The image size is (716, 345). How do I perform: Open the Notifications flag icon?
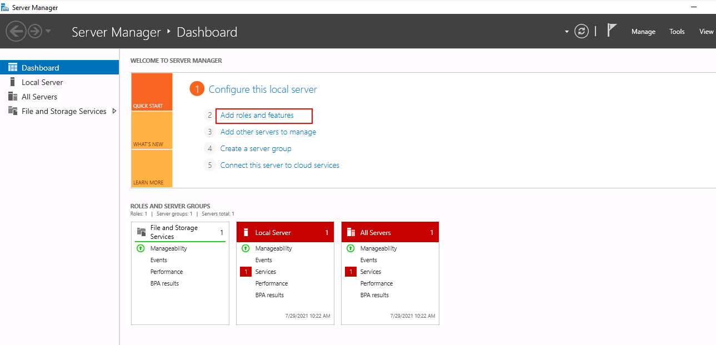point(612,31)
